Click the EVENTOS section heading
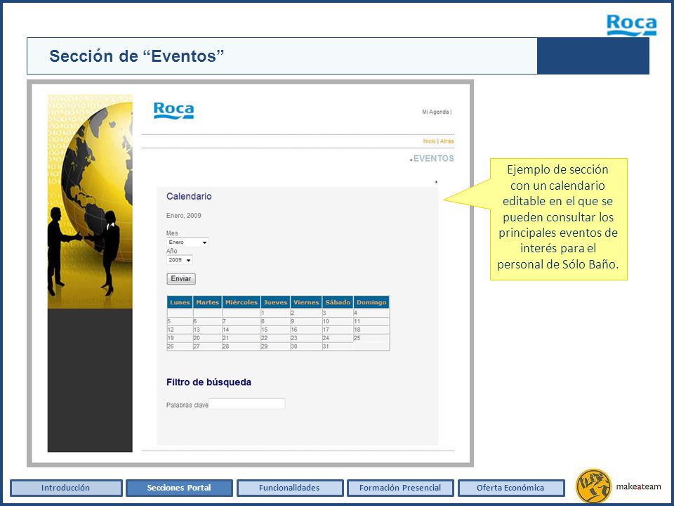 [x=433, y=158]
